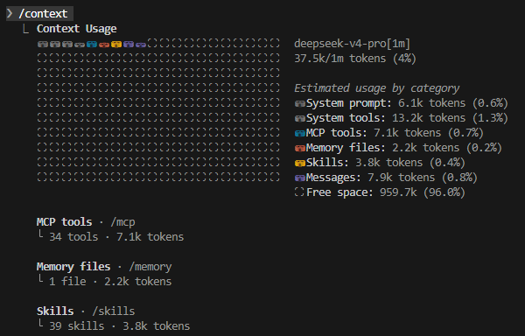Image resolution: width=525 pixels, height=336 pixels.
Task: Click the Skills section heading
Action: pyautogui.click(x=55, y=311)
